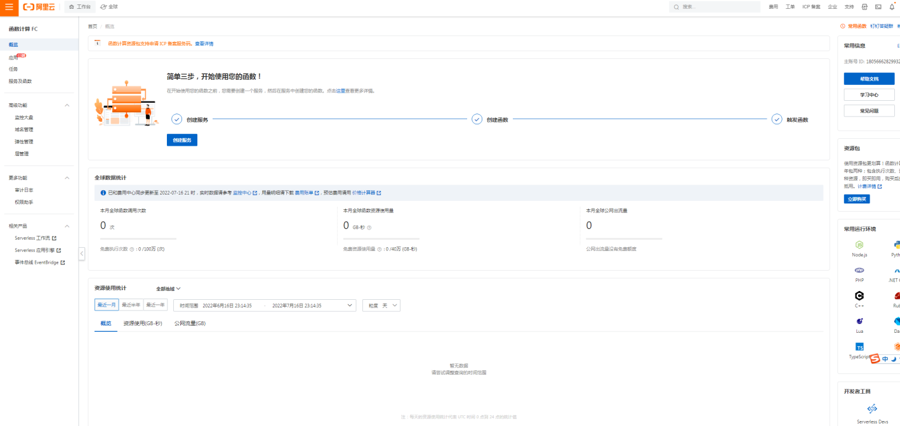Screen dimensions: 900x426
Task: Switch to the 概览 chart tab
Action: coord(106,323)
